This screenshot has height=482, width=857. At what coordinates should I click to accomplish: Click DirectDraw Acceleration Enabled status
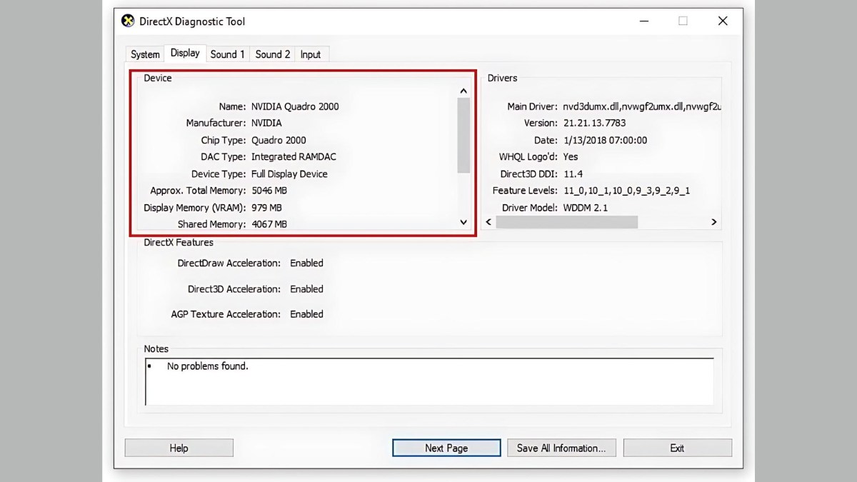[x=306, y=263]
